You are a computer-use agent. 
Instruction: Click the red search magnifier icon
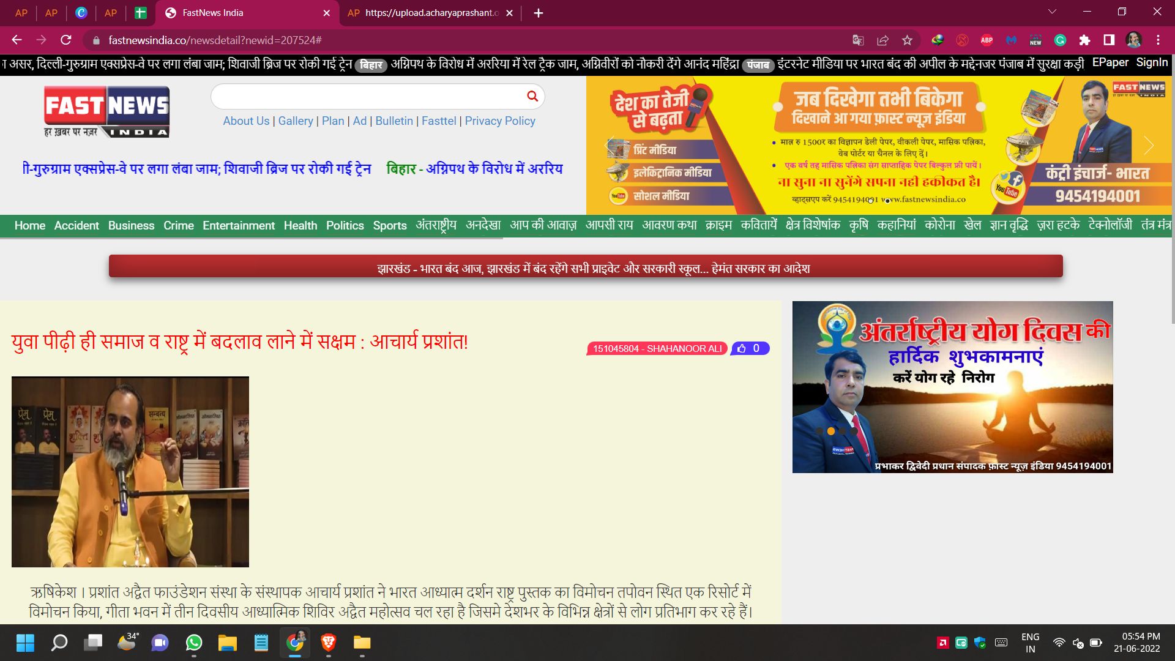[x=532, y=96]
